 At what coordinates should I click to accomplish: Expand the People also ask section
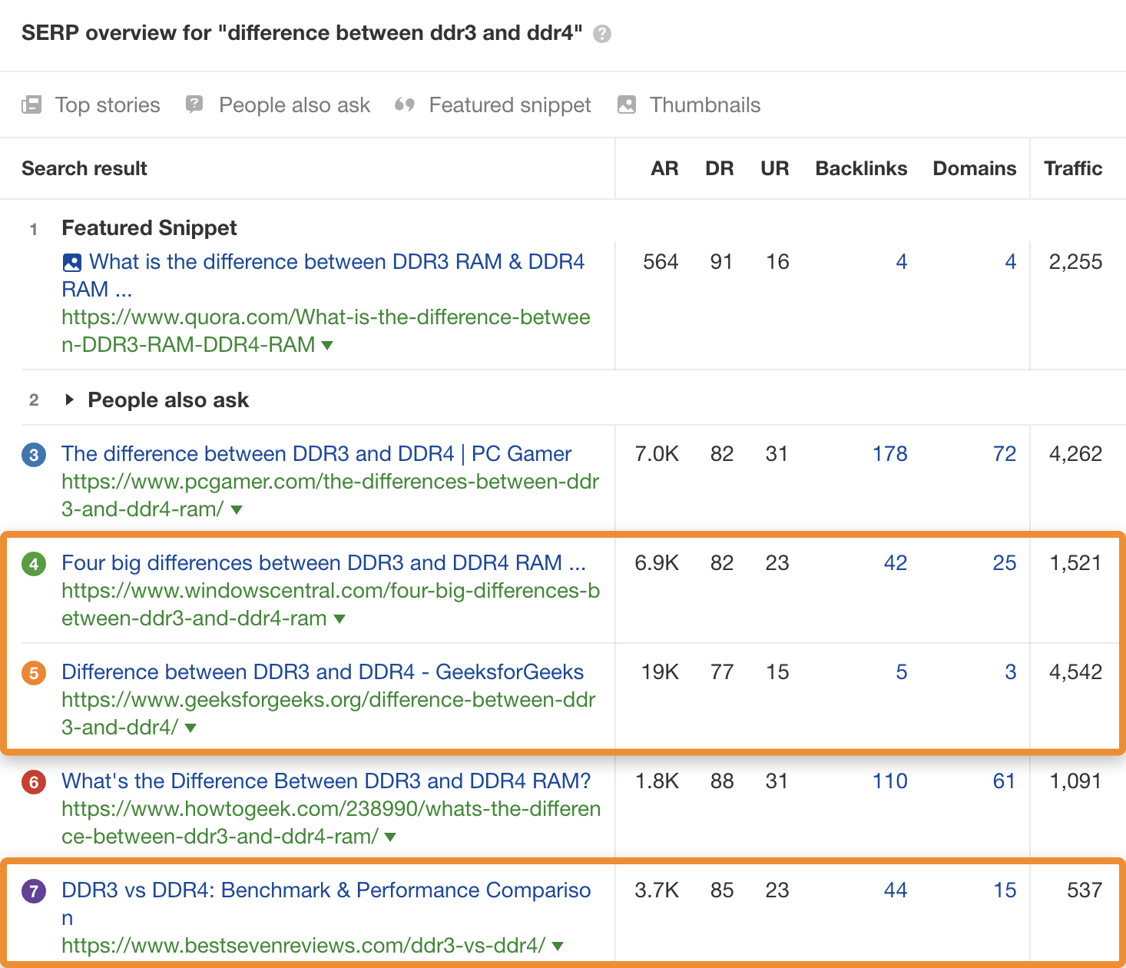tap(70, 399)
